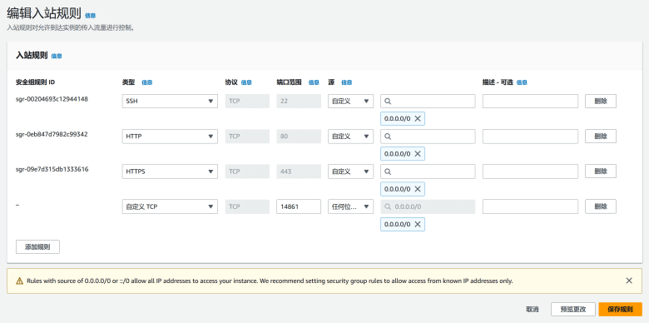
Task: Remove 0.0.0.0/0 chip from HTTP rule
Action: (418, 154)
